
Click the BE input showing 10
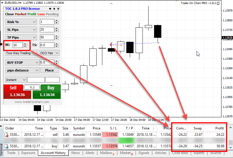(x=18, y=45)
